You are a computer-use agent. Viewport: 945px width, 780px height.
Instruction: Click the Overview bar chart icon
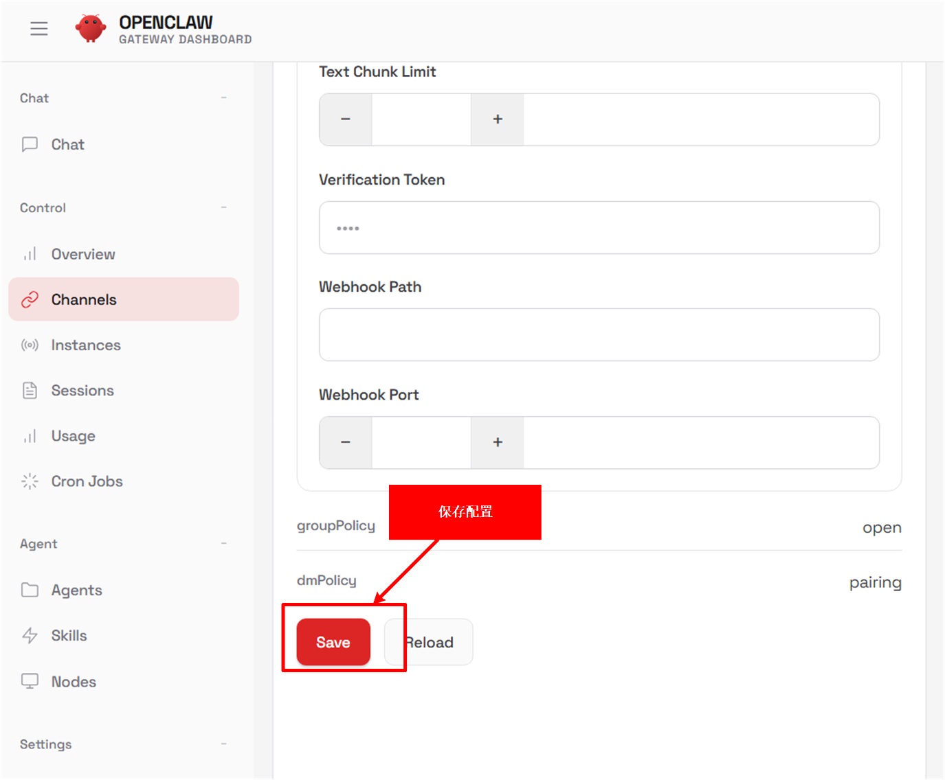30,254
